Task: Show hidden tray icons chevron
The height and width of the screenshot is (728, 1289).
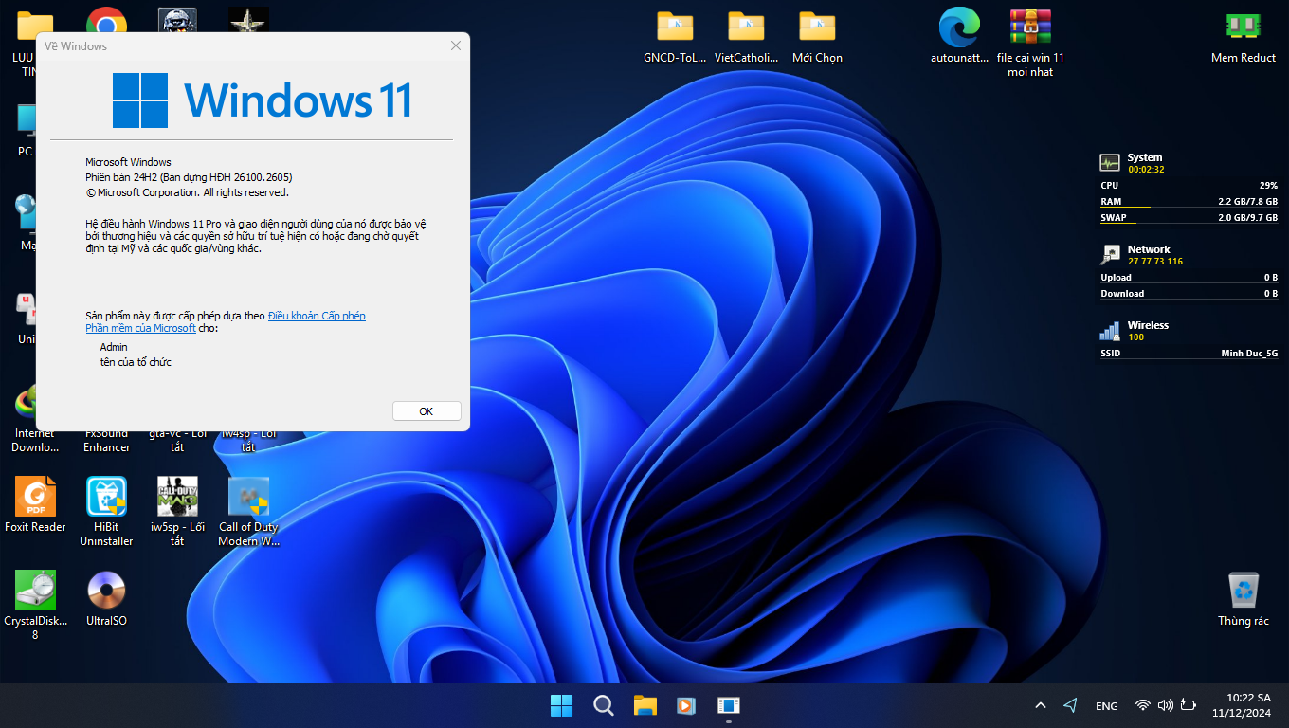Action: click(x=1041, y=705)
